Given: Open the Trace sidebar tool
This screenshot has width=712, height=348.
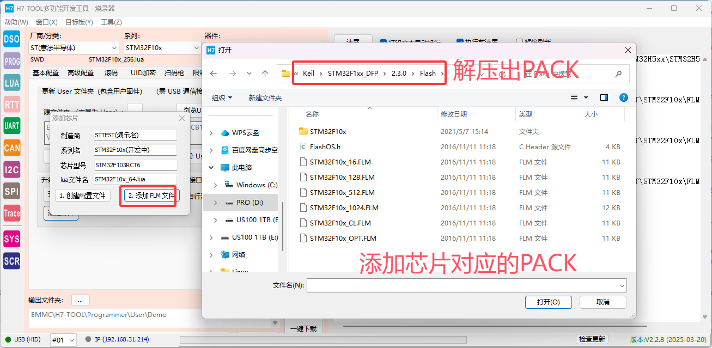Looking at the screenshot, I should coord(12,213).
